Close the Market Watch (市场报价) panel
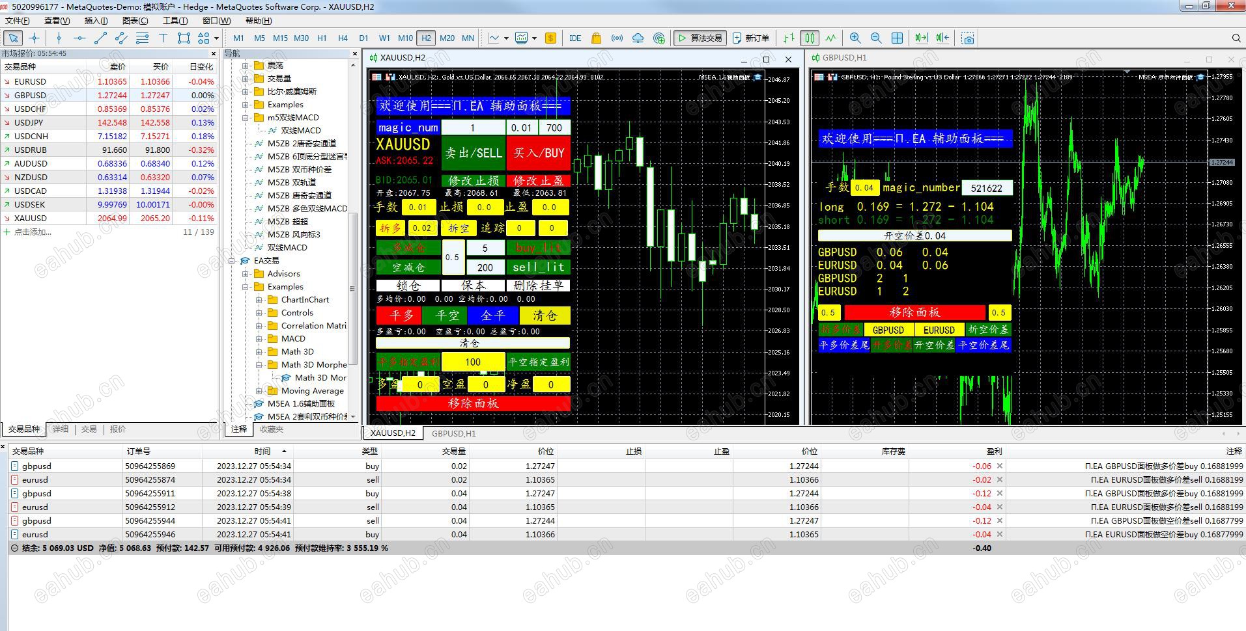Viewport: 1246px width, 631px height. (x=214, y=53)
